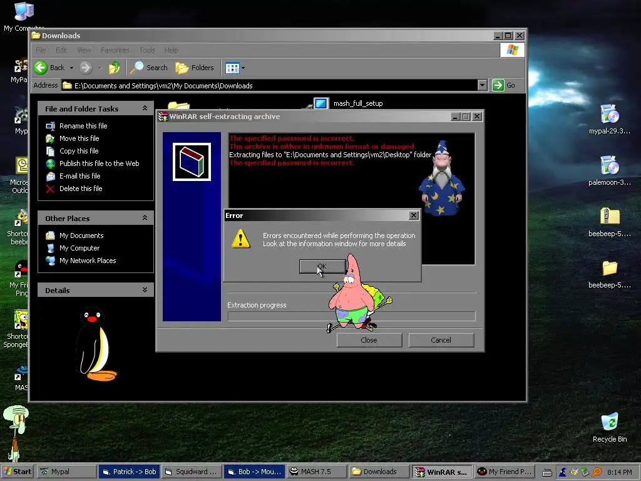Toggle the Folders pane button
Image resolution: width=641 pixels, height=481 pixels.
pos(195,68)
